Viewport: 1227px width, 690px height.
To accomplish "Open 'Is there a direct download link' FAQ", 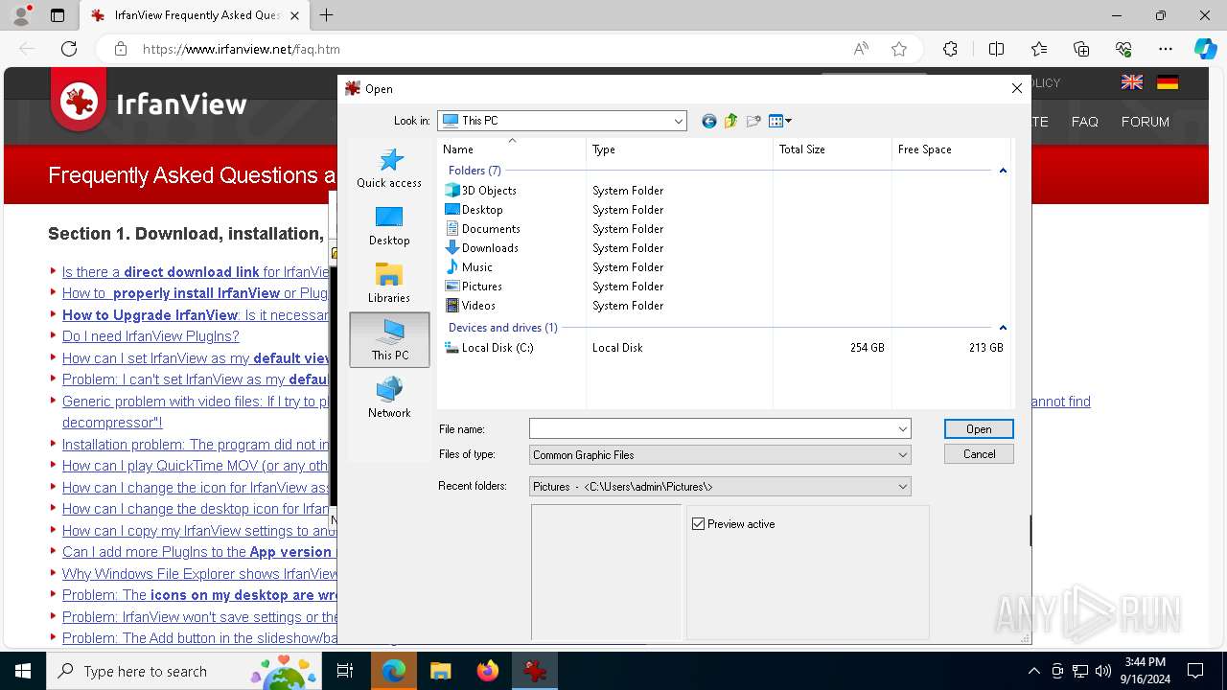I will tap(196, 272).
